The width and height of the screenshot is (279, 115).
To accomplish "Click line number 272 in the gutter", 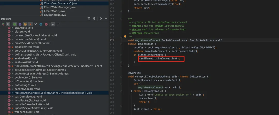I will tap(112, 40).
